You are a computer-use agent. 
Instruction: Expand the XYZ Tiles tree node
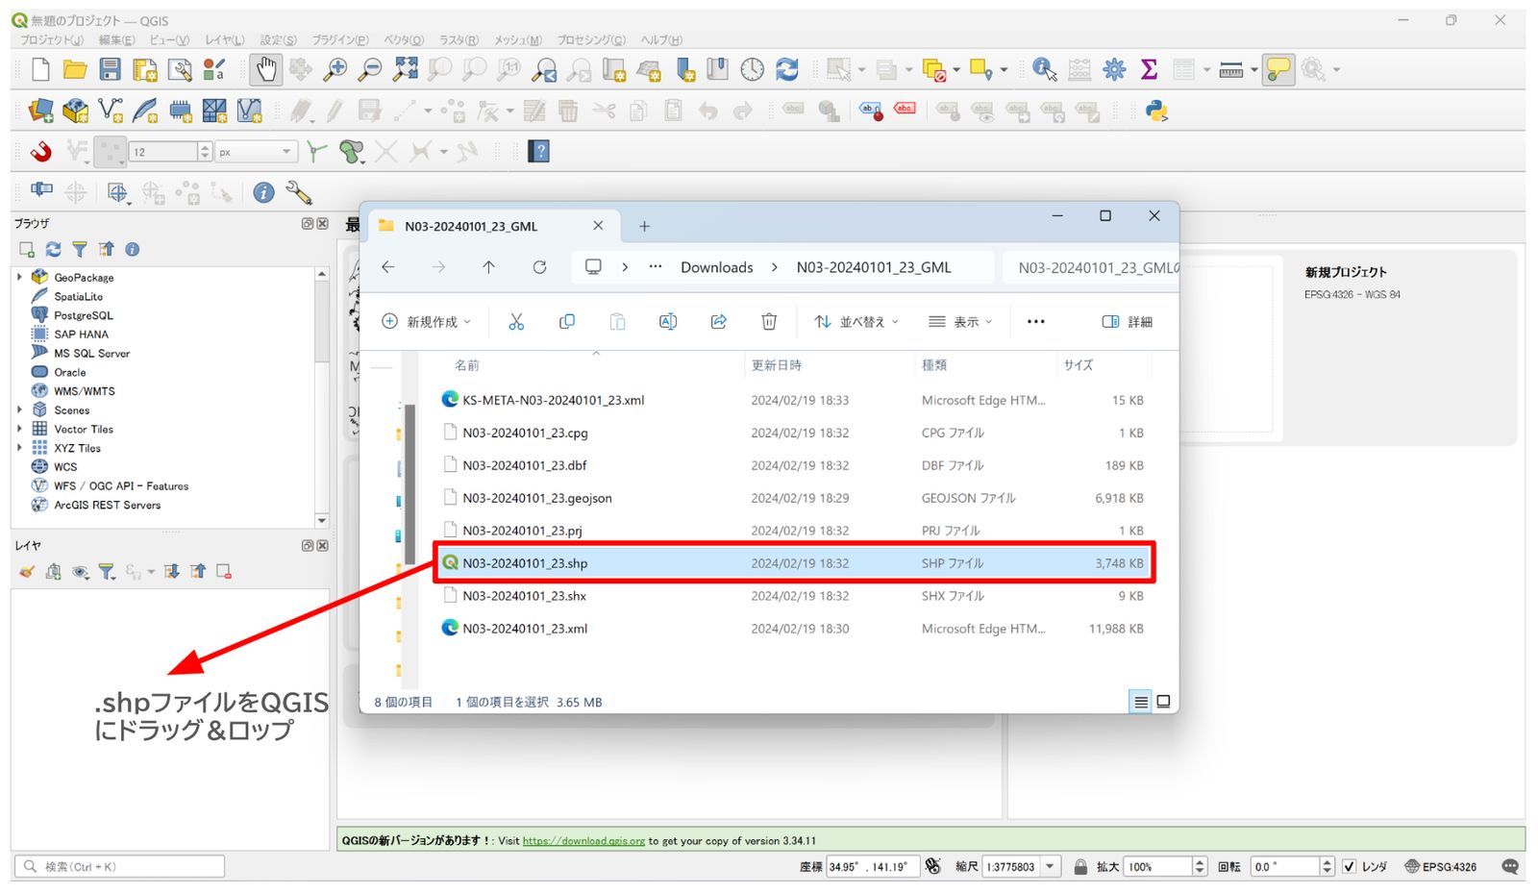click(x=19, y=448)
